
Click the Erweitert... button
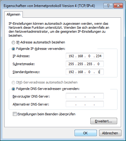pos(104,121)
